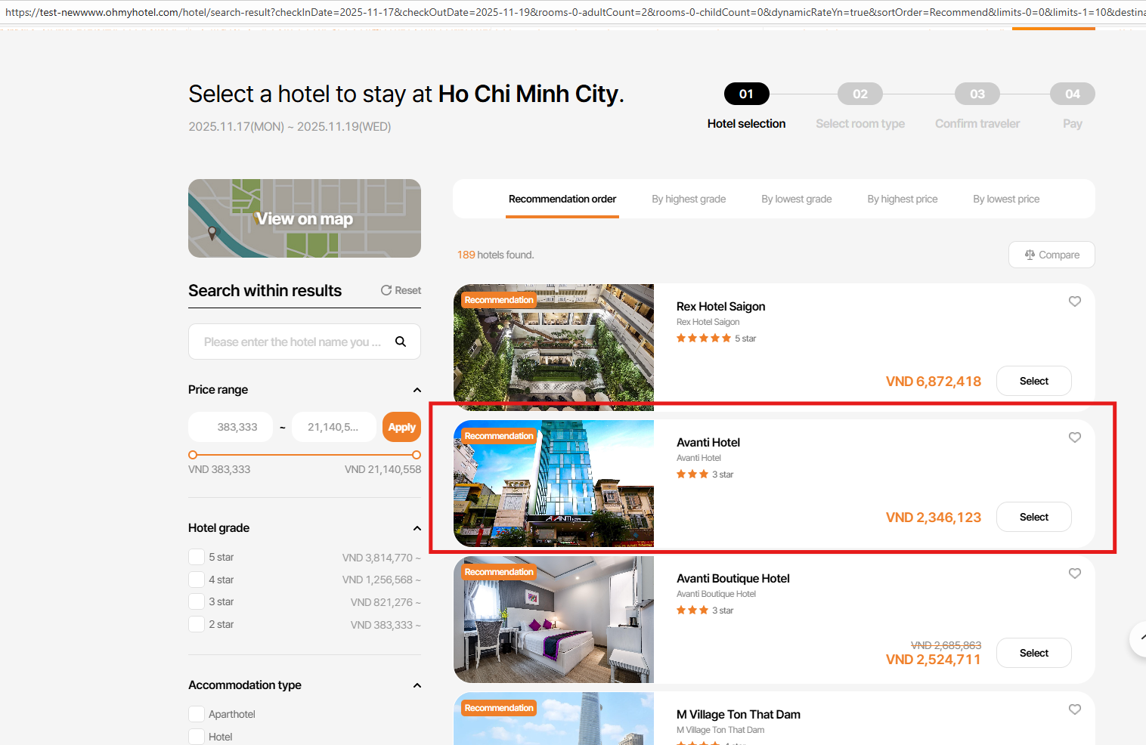Toggle the 2 star hotel grade checkbox
The height and width of the screenshot is (745, 1146).
click(197, 624)
